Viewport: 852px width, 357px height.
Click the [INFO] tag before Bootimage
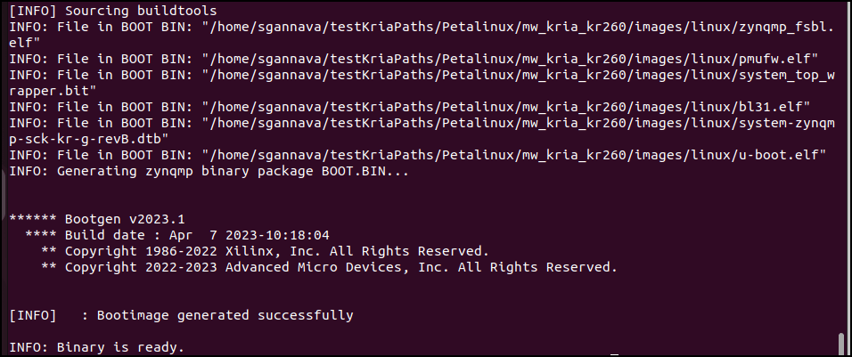tap(33, 314)
